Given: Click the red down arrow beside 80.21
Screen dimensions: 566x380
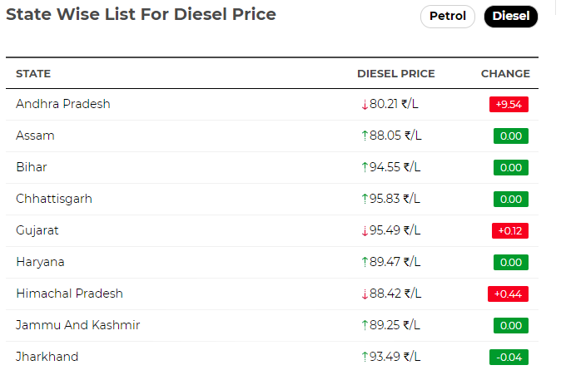Looking at the screenshot, I should 365,104.
